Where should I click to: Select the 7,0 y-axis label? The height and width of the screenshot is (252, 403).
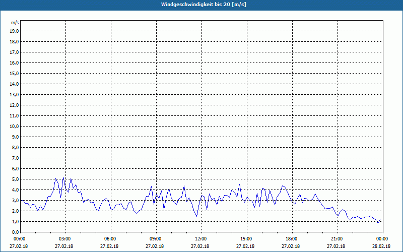[15, 158]
